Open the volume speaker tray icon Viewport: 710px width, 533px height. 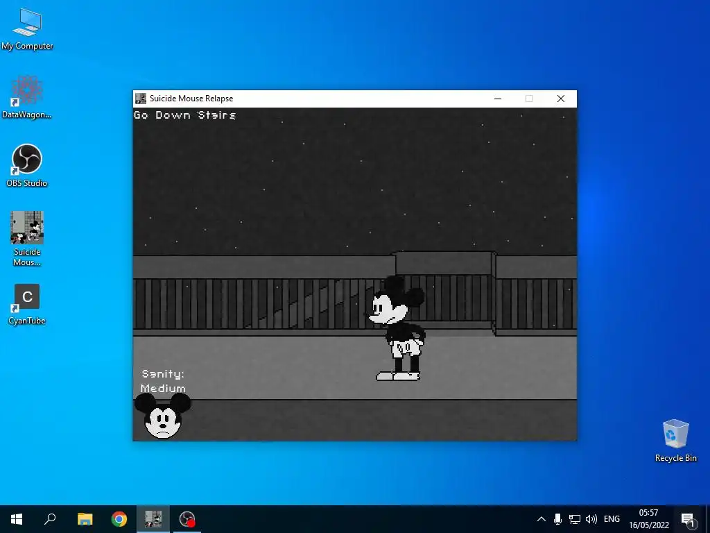point(591,519)
